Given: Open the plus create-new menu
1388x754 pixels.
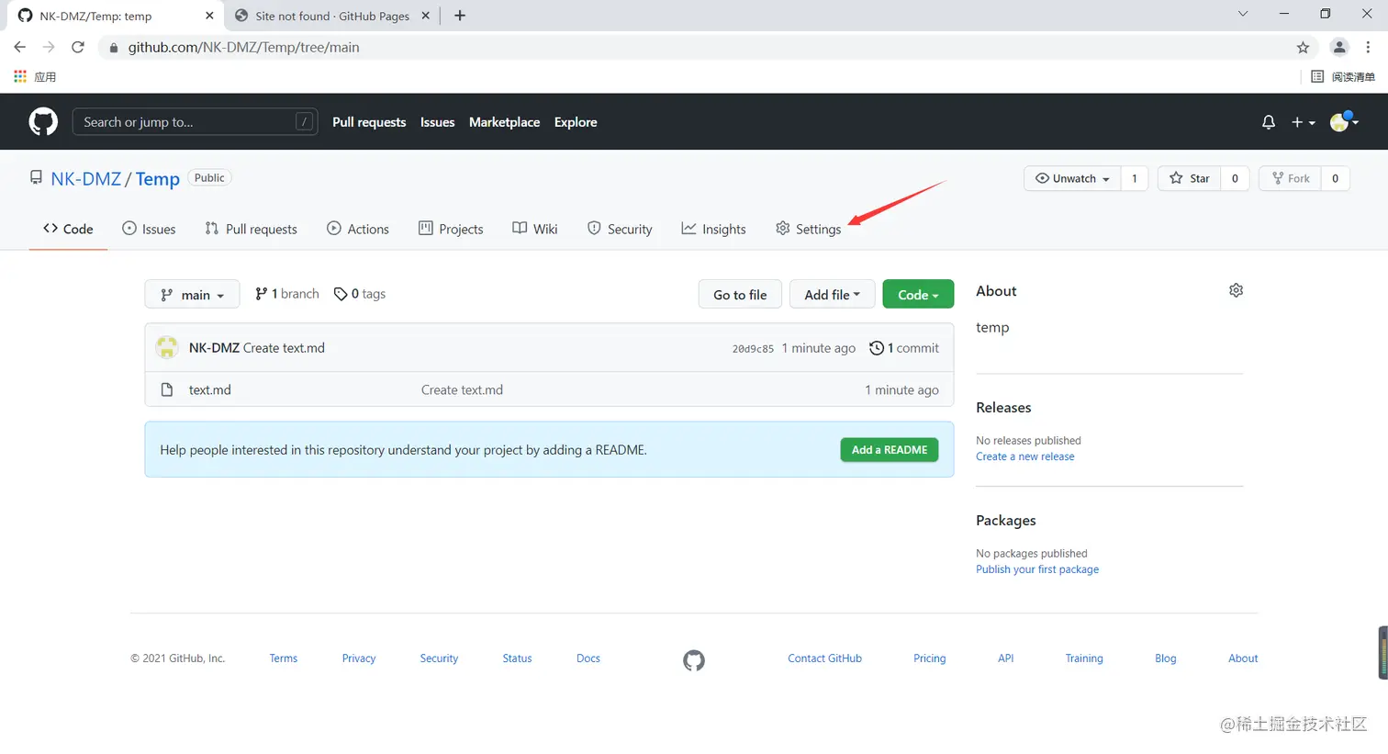Looking at the screenshot, I should pyautogui.click(x=1303, y=122).
